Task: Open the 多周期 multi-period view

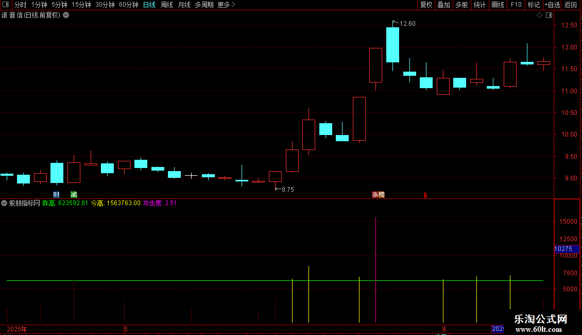Action: (x=204, y=5)
